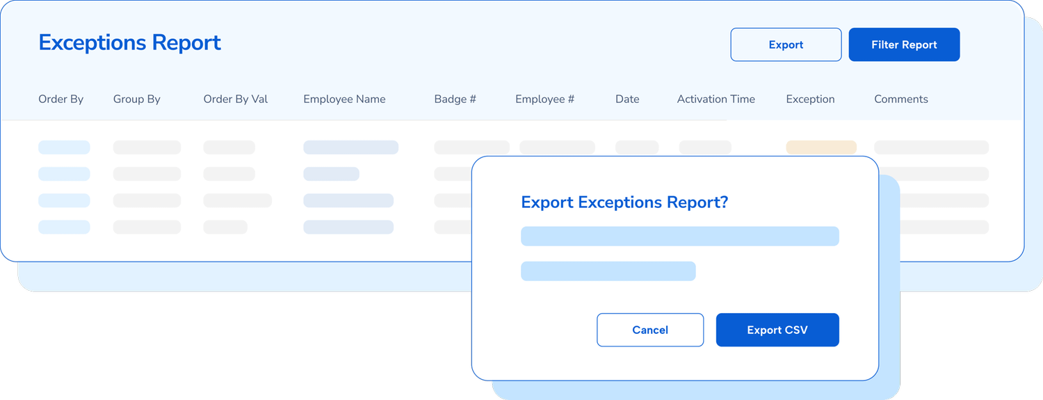This screenshot has width=1043, height=400.
Task: Click the orange exception tag in first row
Action: pyautogui.click(x=821, y=147)
